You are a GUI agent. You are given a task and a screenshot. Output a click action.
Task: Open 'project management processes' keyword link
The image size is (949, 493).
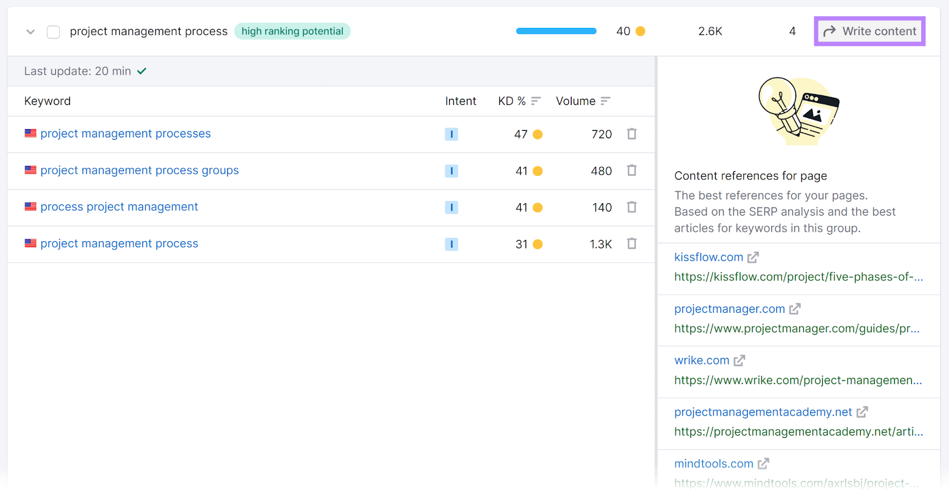(125, 134)
